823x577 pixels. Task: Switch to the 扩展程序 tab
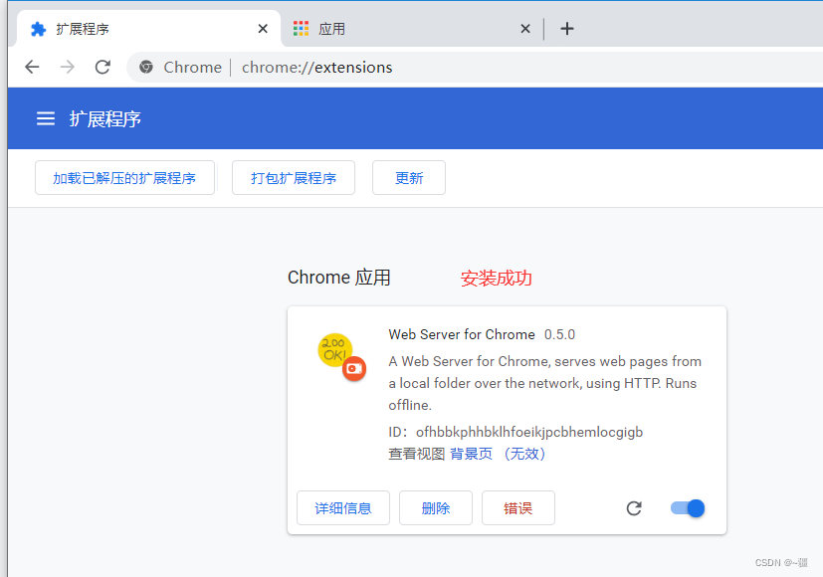[x=149, y=29]
